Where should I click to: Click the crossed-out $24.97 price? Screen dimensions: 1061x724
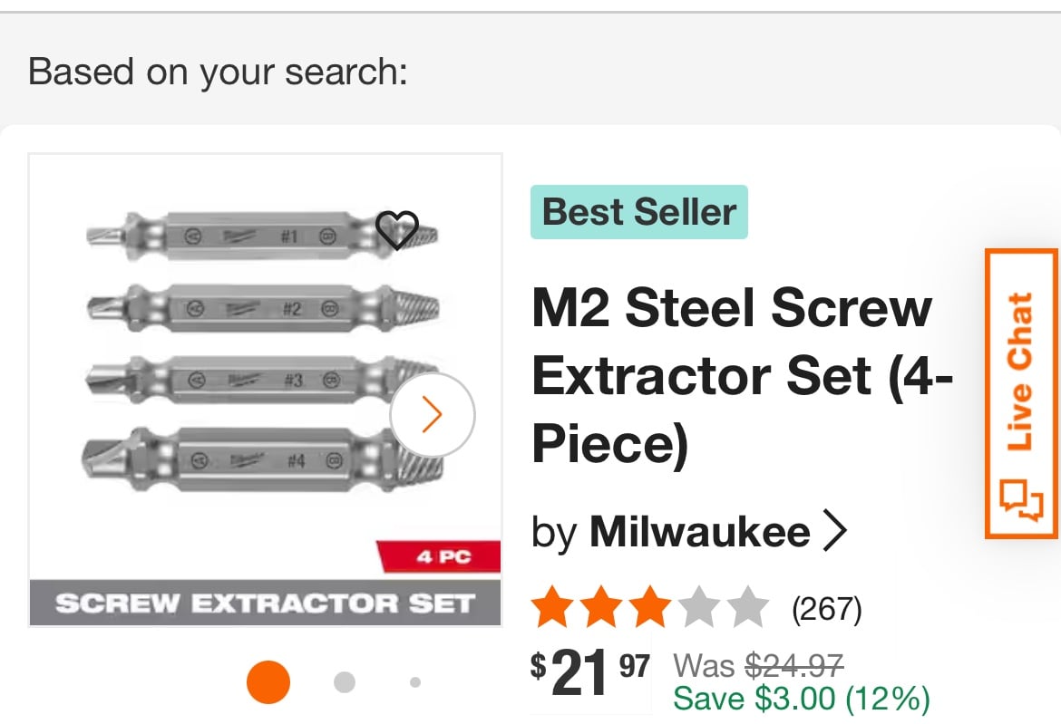click(x=794, y=666)
